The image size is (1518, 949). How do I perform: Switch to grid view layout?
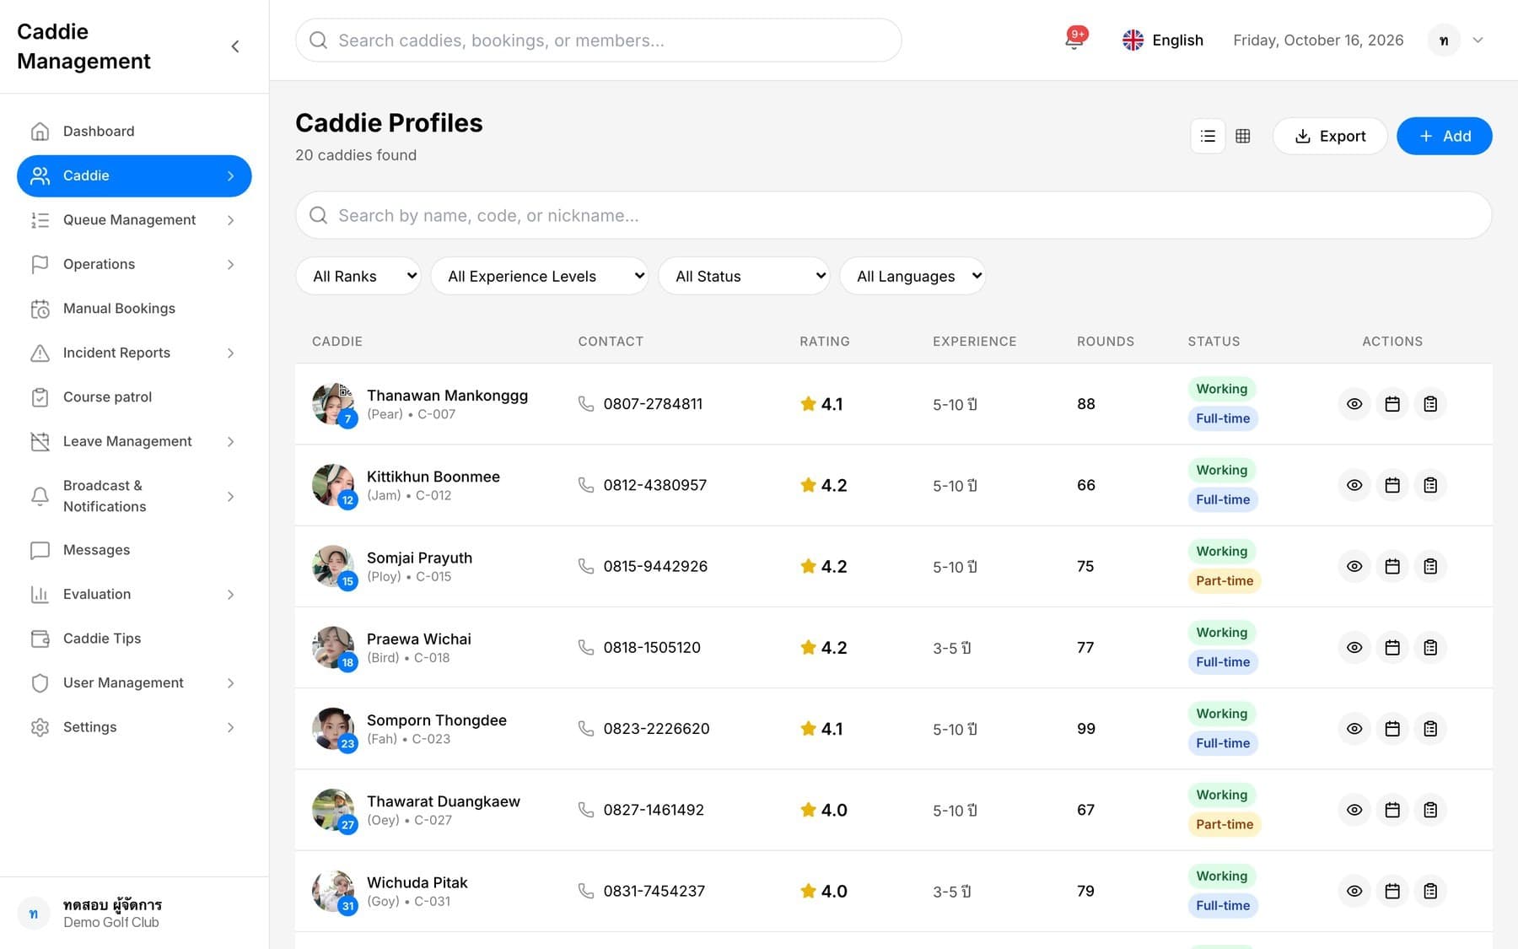pos(1243,136)
